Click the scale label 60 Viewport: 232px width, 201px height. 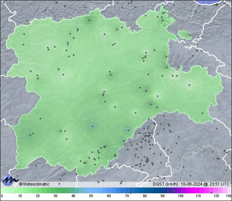pos(109,196)
